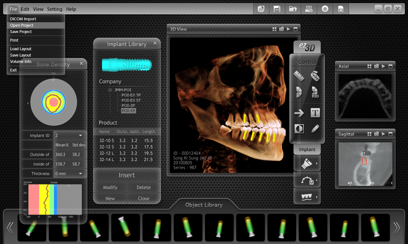Switch to the Implant tab
Viewport: 408px width, 244px height.
point(307,149)
